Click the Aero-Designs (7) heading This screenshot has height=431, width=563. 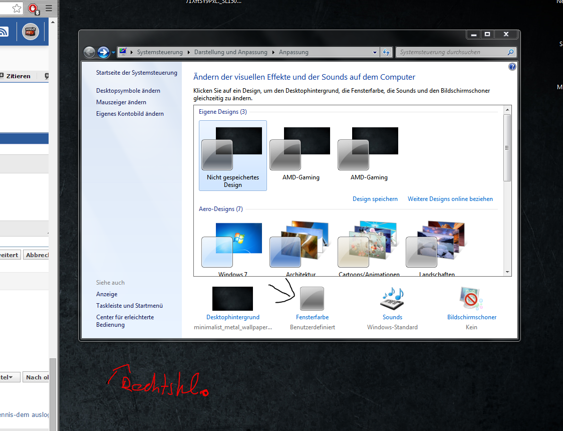tap(221, 208)
